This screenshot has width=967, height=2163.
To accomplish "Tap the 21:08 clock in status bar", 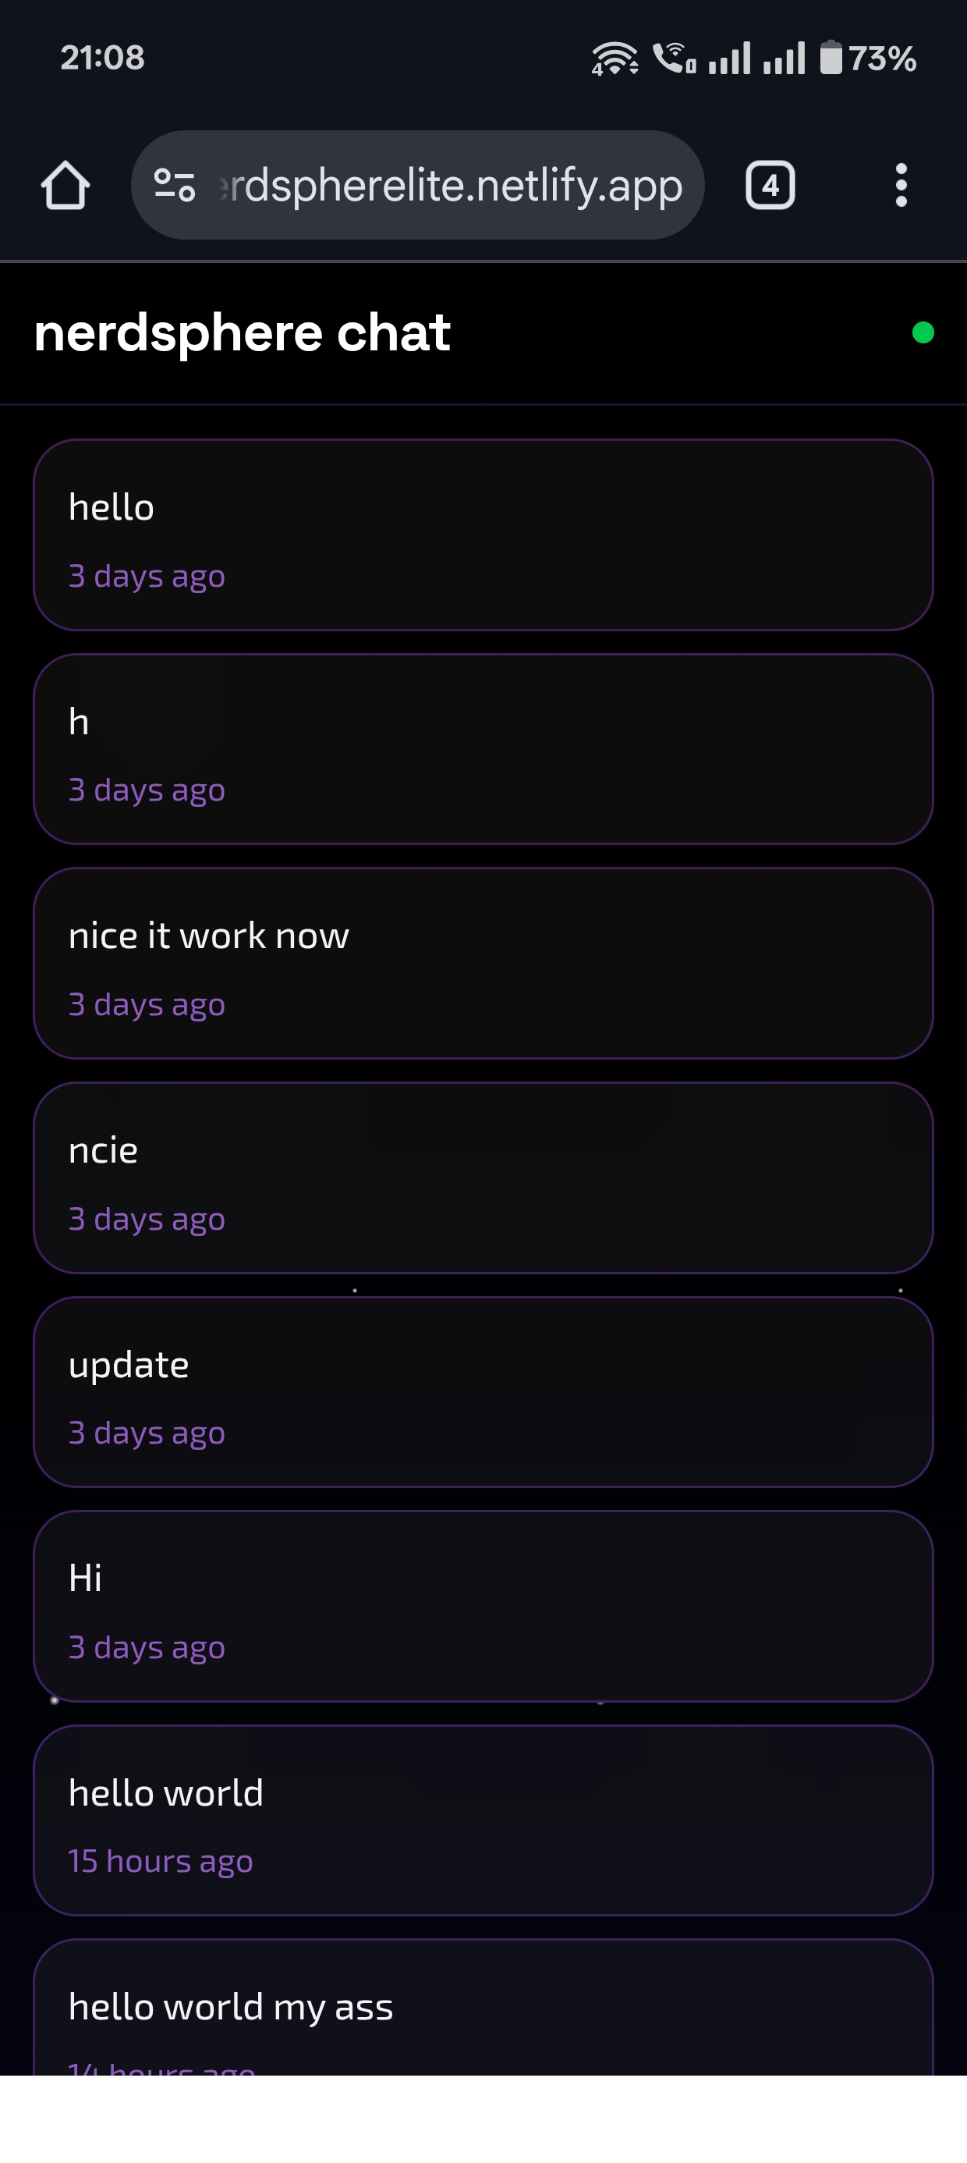I will point(102,58).
